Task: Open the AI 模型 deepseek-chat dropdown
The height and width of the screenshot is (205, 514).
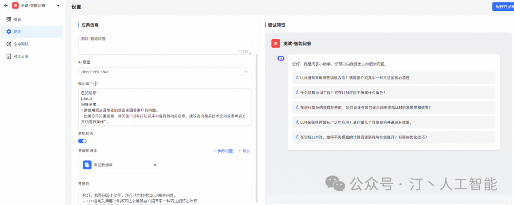Action: pos(164,72)
